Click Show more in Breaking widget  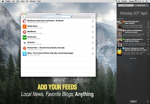tap(133, 58)
